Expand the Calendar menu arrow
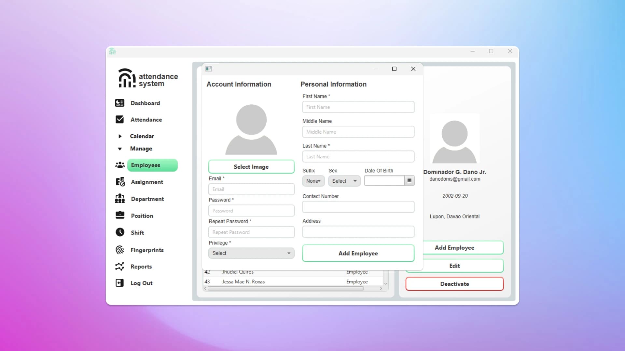625x351 pixels. 120,136
